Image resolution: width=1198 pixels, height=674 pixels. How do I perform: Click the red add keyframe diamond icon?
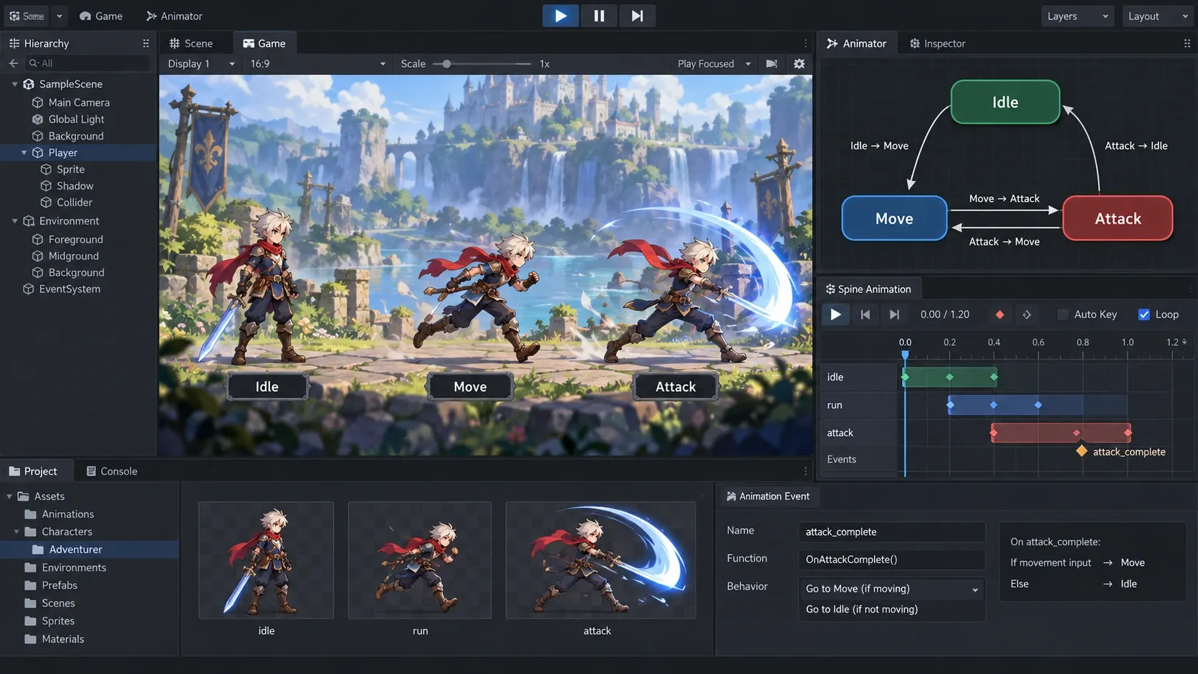pos(1000,314)
